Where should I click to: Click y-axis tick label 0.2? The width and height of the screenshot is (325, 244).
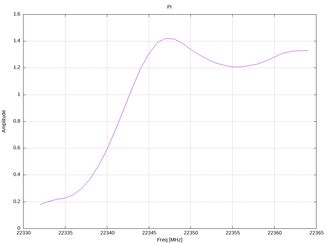(x=17, y=201)
